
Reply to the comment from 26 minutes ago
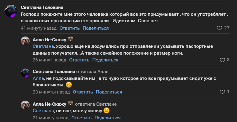pos(79,60)
